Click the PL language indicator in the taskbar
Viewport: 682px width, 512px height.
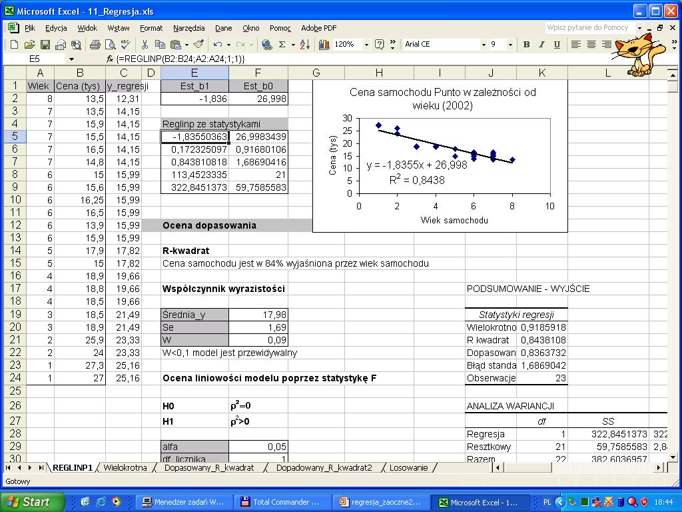[547, 502]
